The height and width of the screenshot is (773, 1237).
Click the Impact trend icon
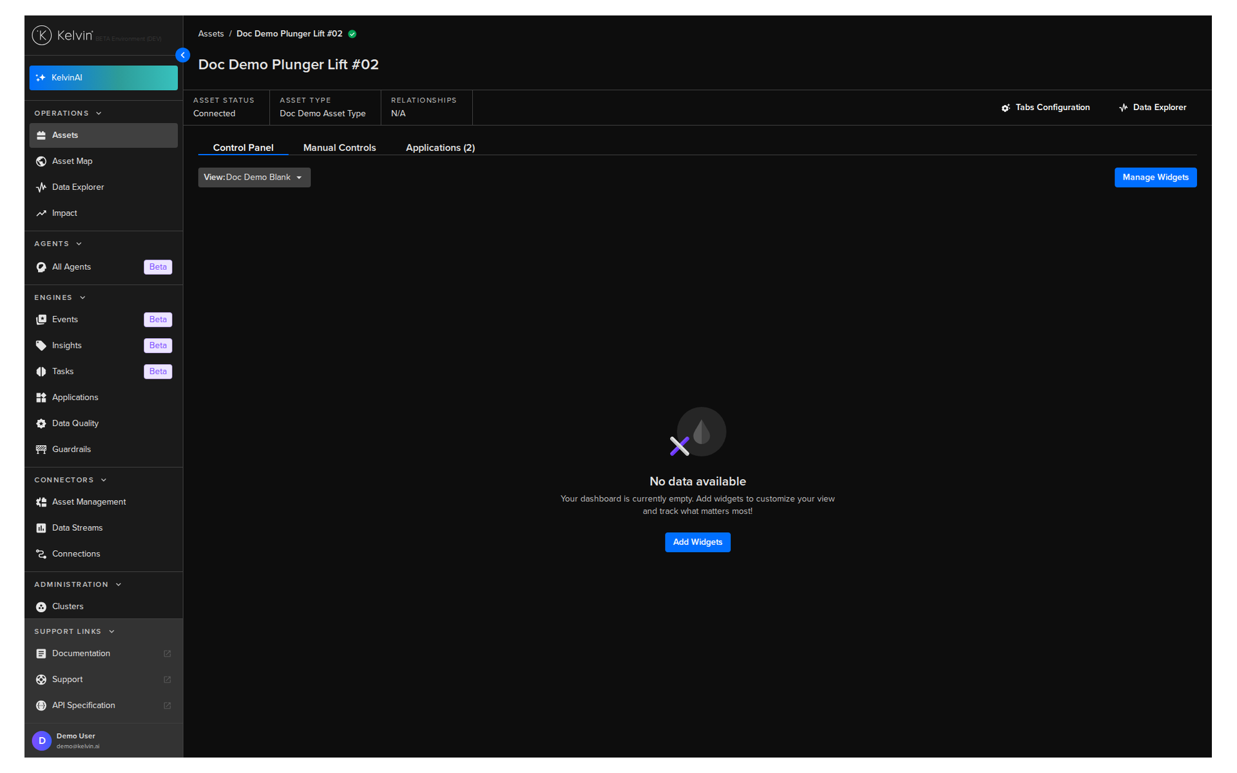coord(41,213)
